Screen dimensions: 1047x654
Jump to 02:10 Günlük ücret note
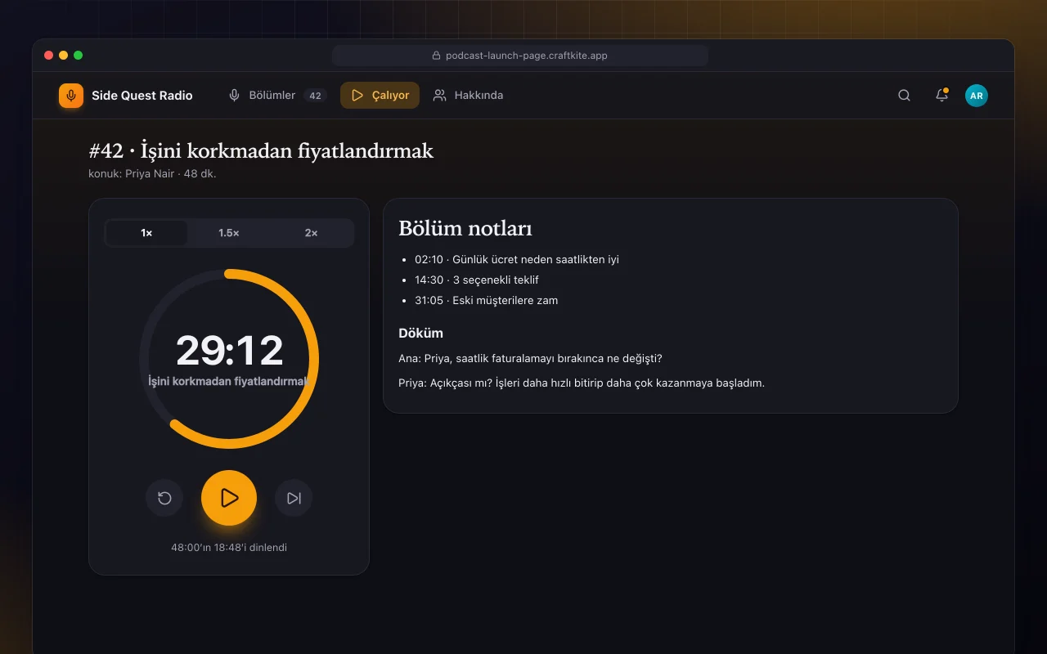click(517, 259)
